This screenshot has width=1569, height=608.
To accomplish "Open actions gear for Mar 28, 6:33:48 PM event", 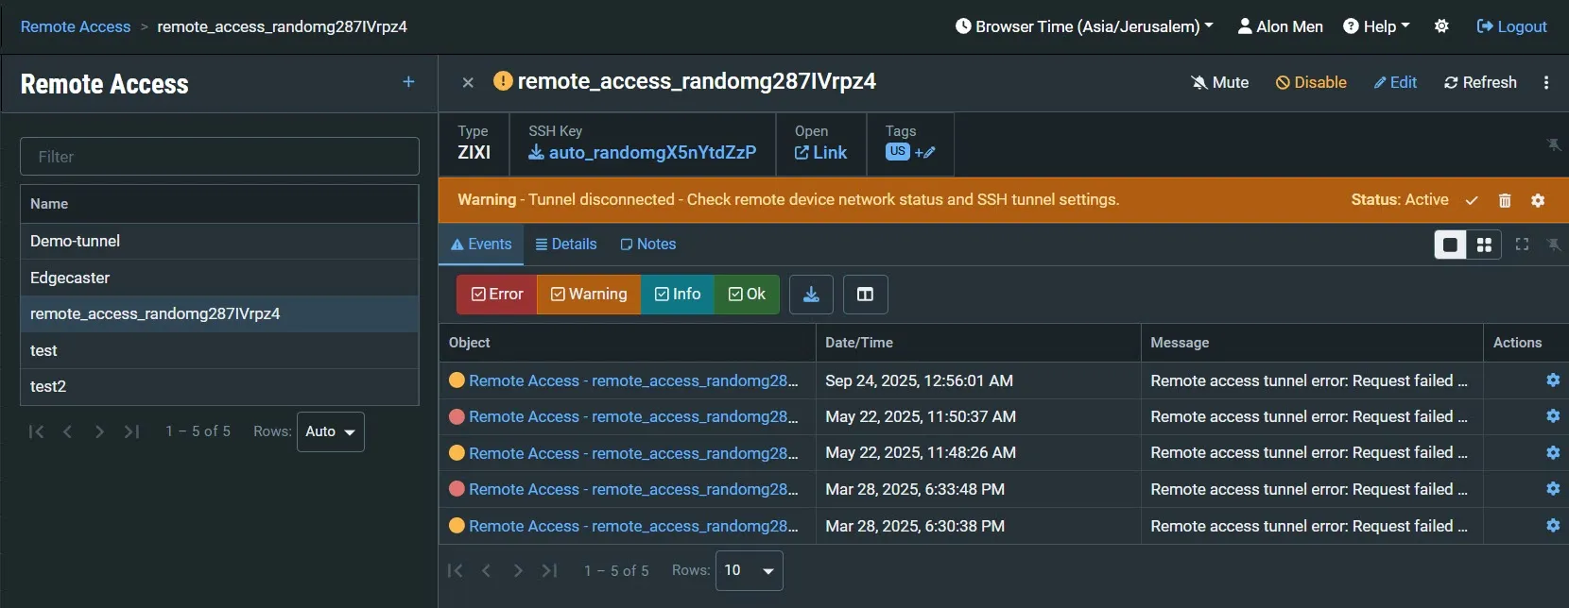I will (x=1553, y=489).
